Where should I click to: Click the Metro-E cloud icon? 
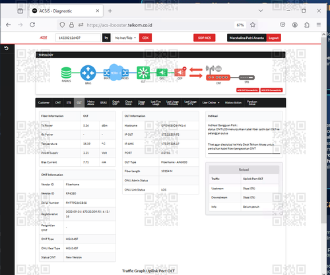(x=115, y=73)
